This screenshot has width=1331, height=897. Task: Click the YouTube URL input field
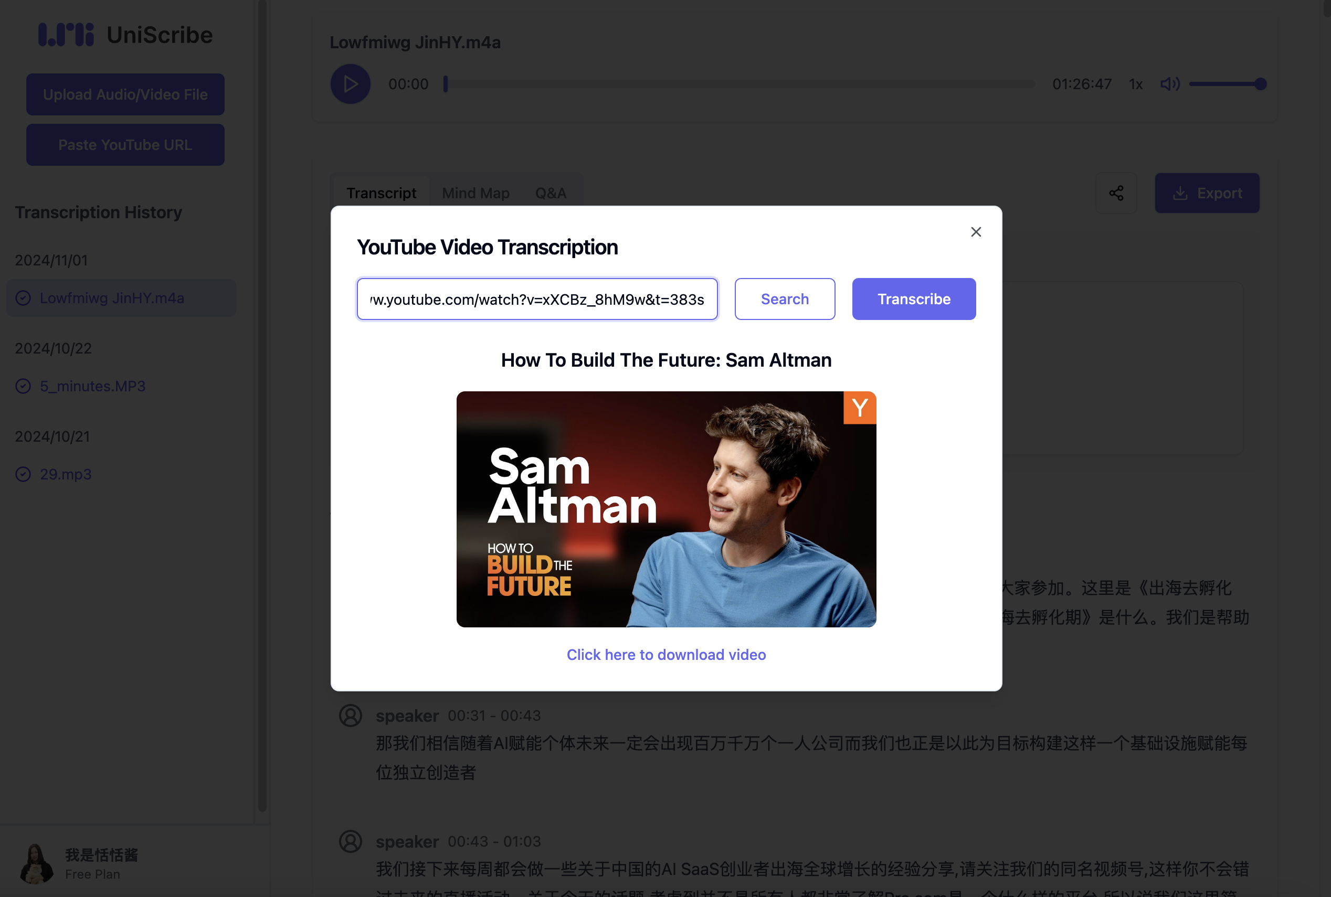(x=536, y=299)
